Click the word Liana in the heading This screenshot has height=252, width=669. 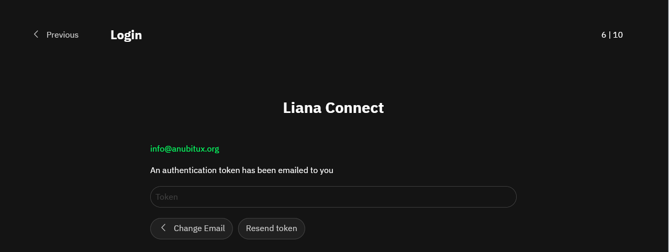coord(302,108)
